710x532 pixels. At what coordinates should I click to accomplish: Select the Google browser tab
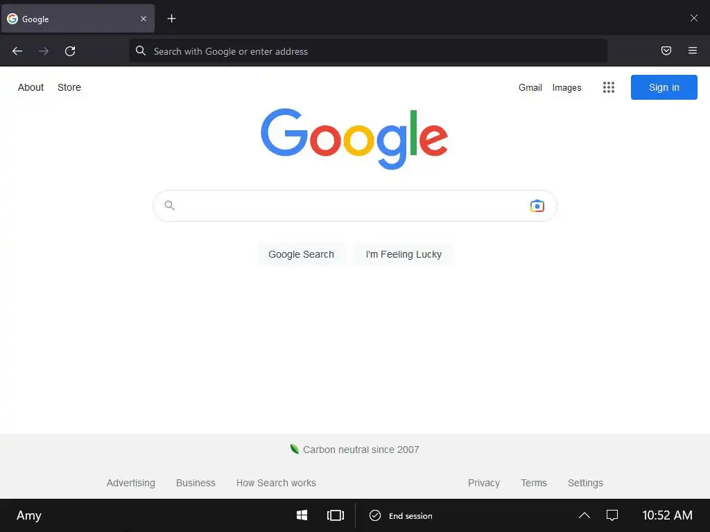[x=78, y=19]
